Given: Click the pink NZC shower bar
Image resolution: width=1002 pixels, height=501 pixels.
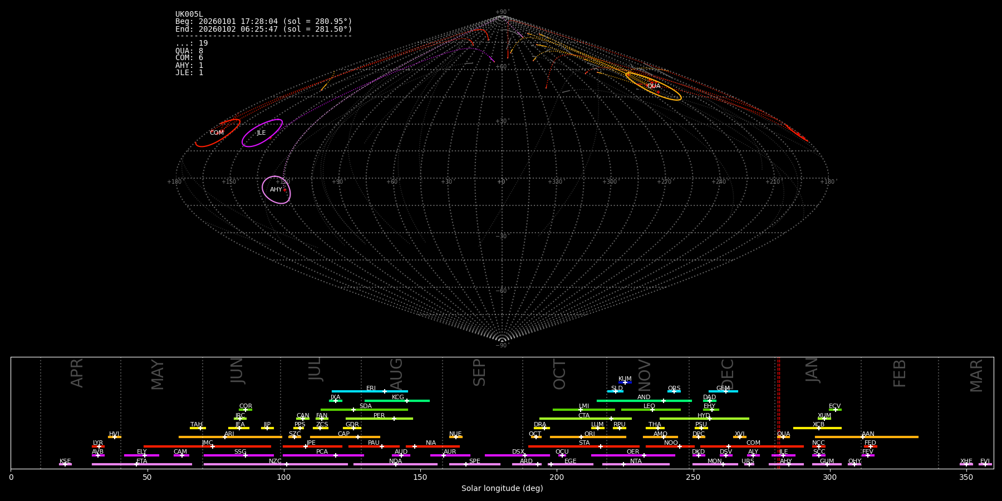Looking at the screenshot, I should [x=276, y=464].
